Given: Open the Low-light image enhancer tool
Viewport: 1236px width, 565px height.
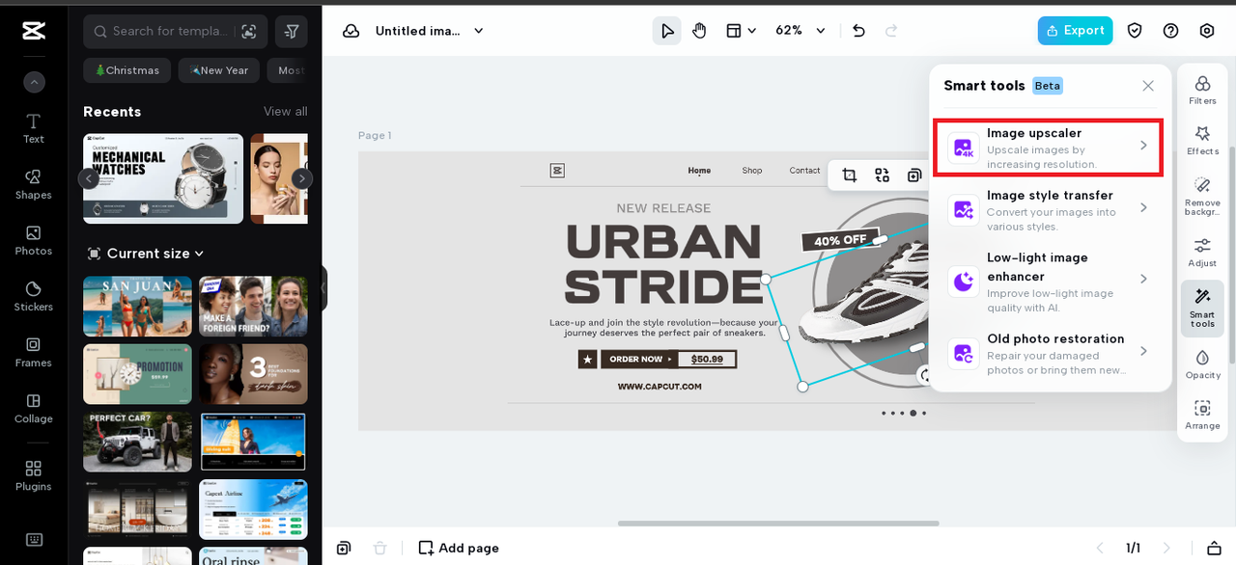Looking at the screenshot, I should coord(1049,282).
